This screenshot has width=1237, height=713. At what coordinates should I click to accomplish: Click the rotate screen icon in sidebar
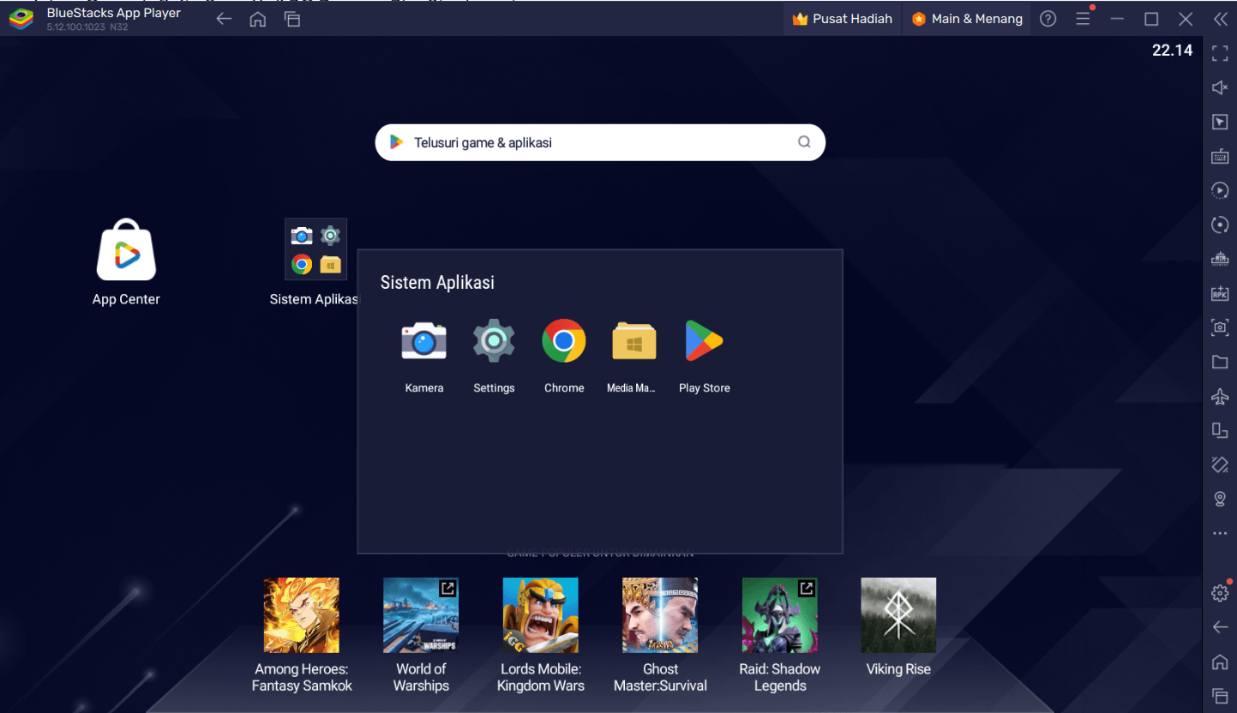pos(1220,430)
